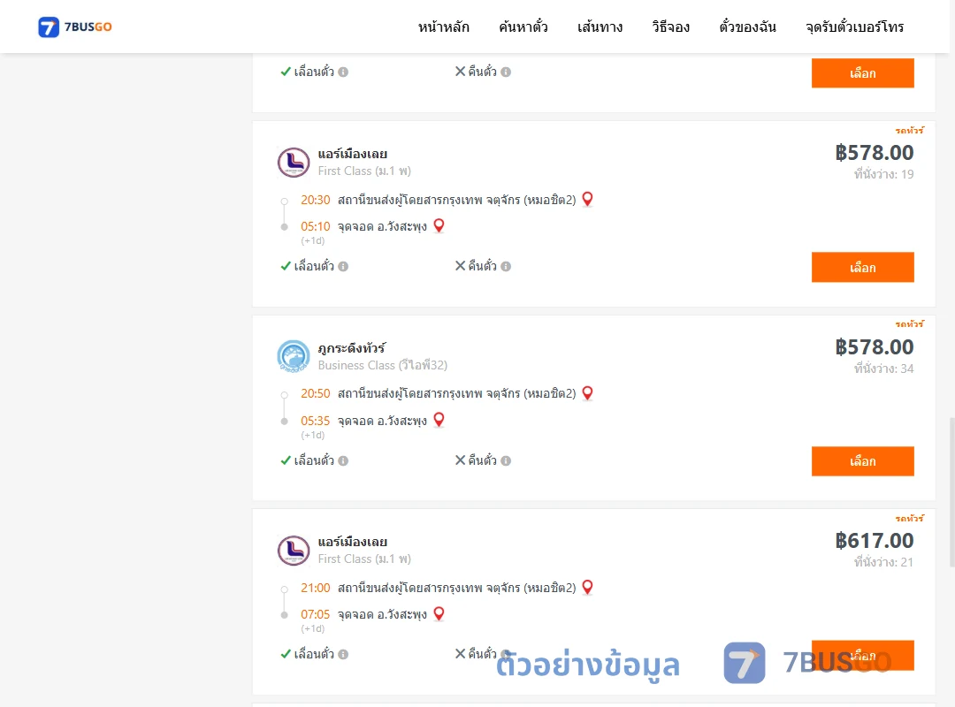Click the 05:35 arrival time

[316, 421]
